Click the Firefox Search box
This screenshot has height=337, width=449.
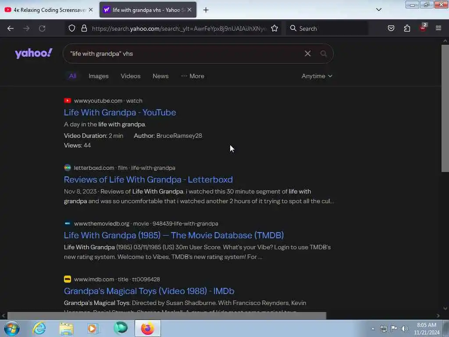click(327, 29)
